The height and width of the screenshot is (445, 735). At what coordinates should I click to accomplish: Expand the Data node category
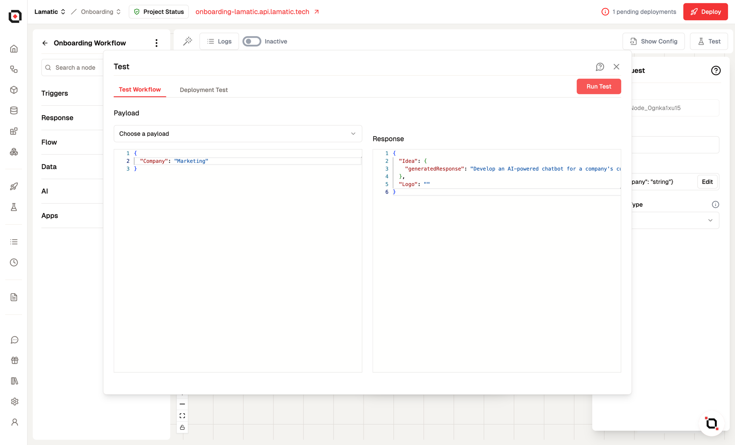tap(72, 167)
